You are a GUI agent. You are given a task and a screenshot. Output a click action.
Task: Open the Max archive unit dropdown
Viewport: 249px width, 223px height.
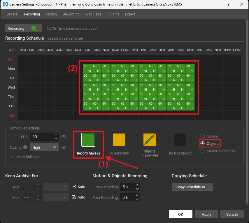coord(56,197)
